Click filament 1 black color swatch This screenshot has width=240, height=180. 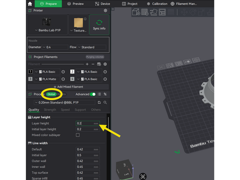pos(30,72)
